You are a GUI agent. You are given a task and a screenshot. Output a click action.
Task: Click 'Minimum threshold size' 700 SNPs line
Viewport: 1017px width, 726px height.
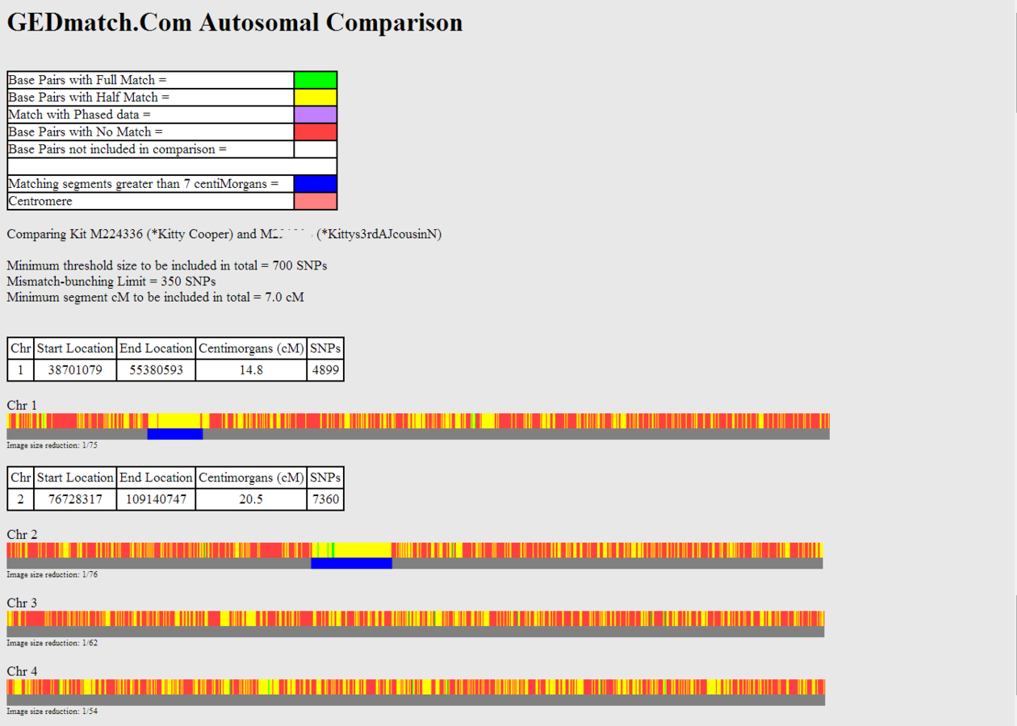pyautogui.click(x=167, y=265)
